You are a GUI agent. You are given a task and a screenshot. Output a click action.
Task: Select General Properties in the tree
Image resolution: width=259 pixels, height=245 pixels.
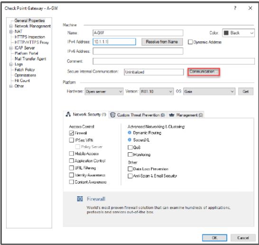coord(29,21)
